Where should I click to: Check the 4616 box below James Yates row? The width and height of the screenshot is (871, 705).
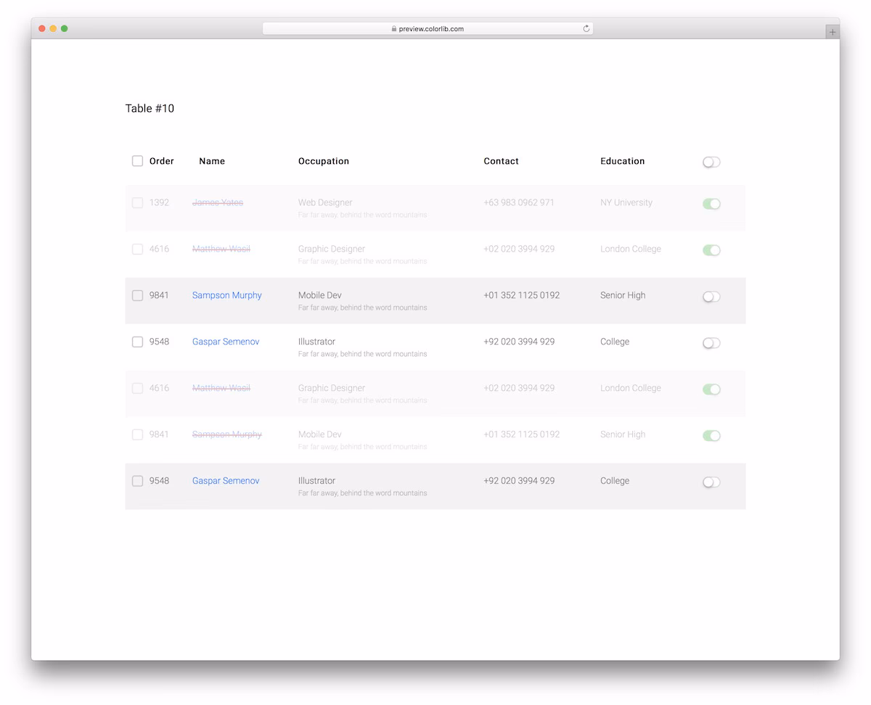tap(137, 249)
